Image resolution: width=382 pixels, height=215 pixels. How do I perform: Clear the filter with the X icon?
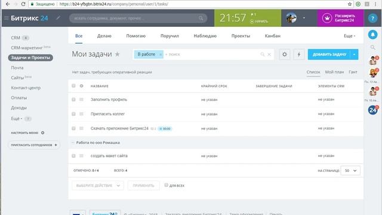[269, 54]
